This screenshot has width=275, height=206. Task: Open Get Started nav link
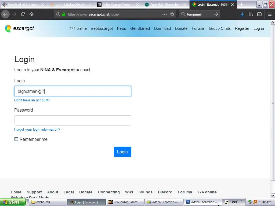[140, 28]
